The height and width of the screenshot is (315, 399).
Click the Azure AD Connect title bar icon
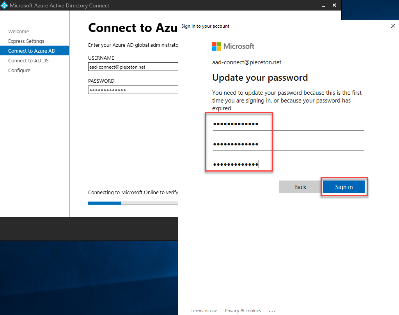4,5
